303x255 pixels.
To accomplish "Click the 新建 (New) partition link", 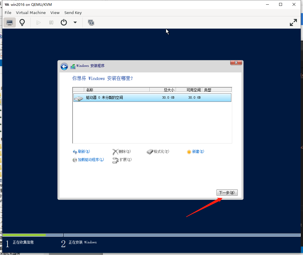I will click(198, 152).
